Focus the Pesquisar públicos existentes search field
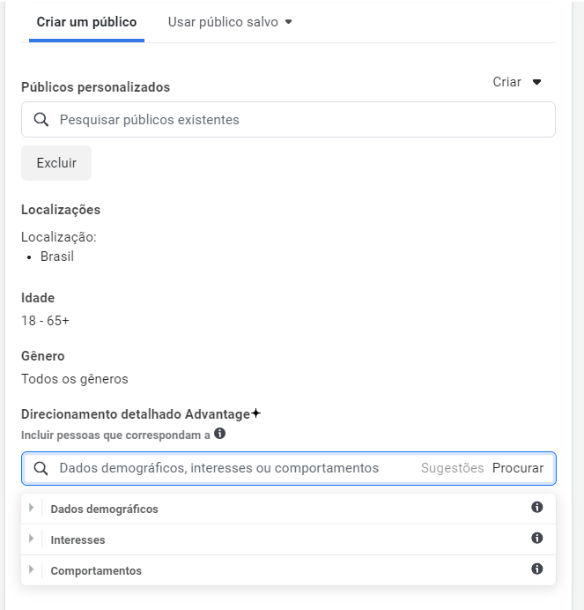 pos(288,119)
